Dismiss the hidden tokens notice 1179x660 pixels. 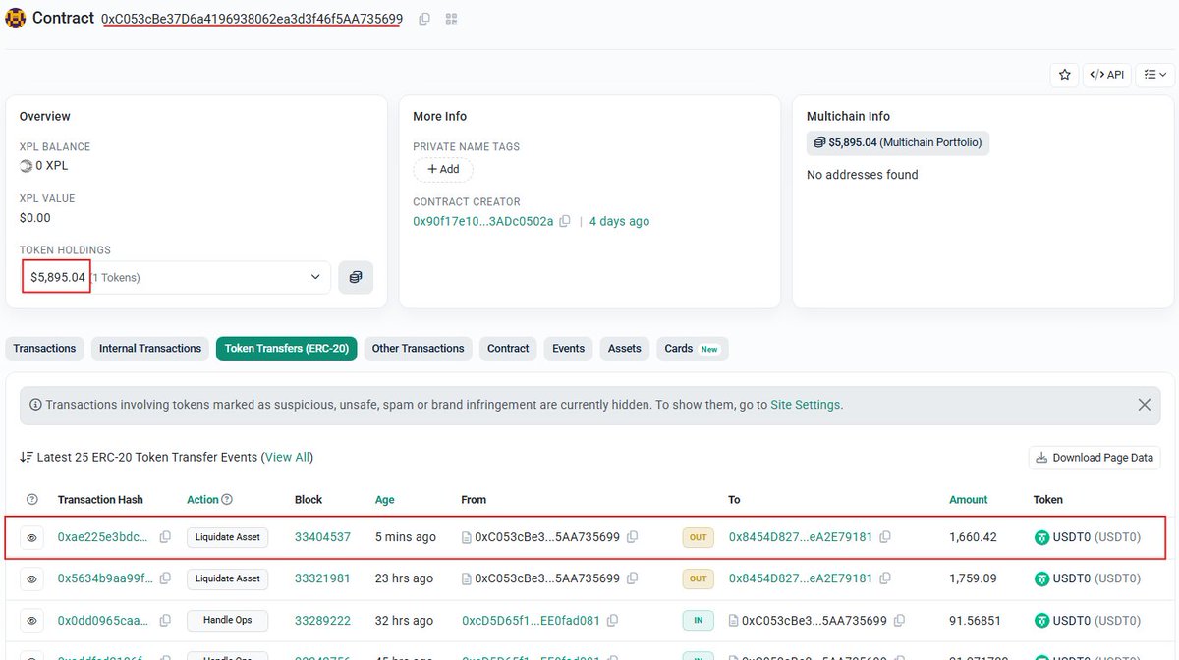click(1145, 405)
